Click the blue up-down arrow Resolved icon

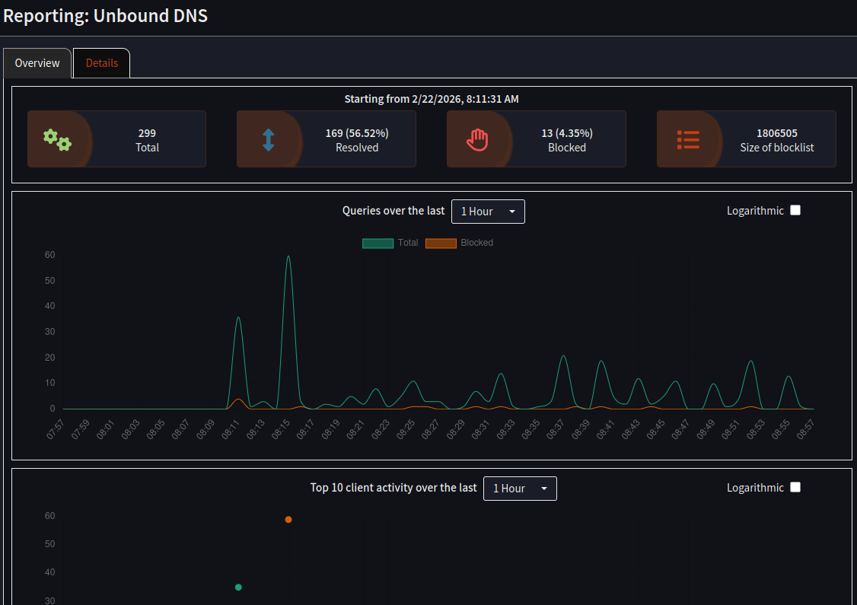(x=268, y=140)
